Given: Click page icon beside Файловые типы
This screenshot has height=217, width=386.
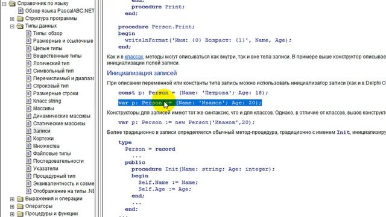Looking at the screenshot, I should 29,154.
